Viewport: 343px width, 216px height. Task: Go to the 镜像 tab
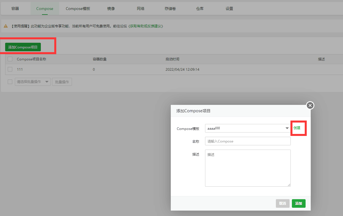[111, 9]
